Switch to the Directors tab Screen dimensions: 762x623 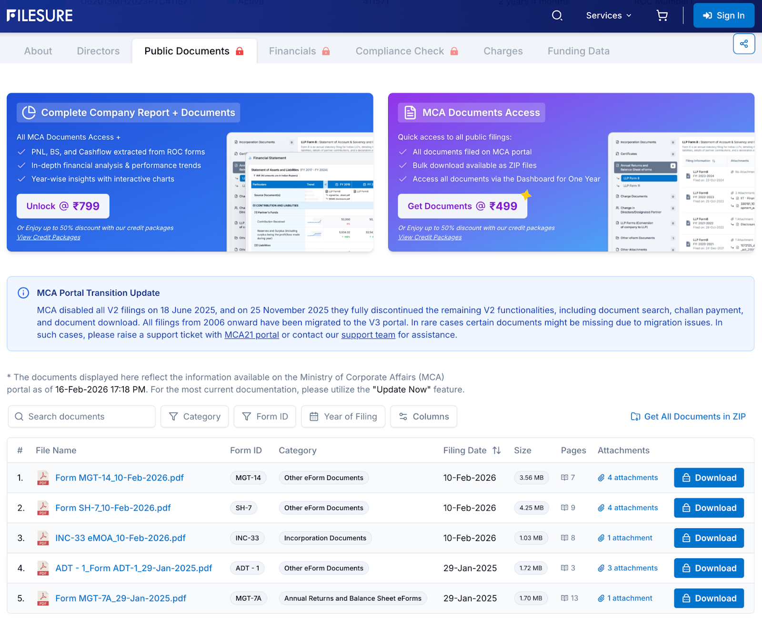pyautogui.click(x=98, y=51)
